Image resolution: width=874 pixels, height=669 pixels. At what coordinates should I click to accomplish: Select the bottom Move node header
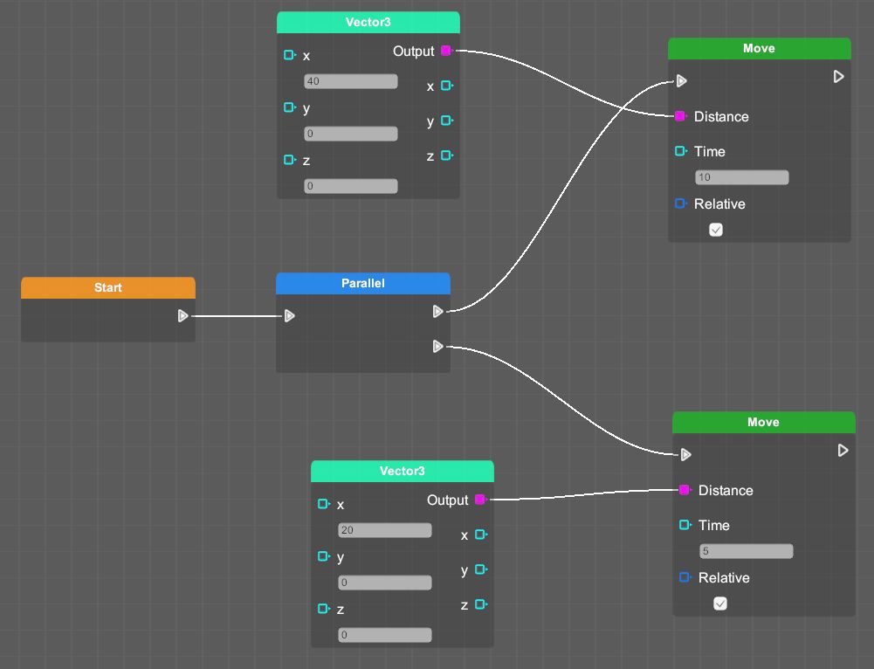tap(763, 422)
